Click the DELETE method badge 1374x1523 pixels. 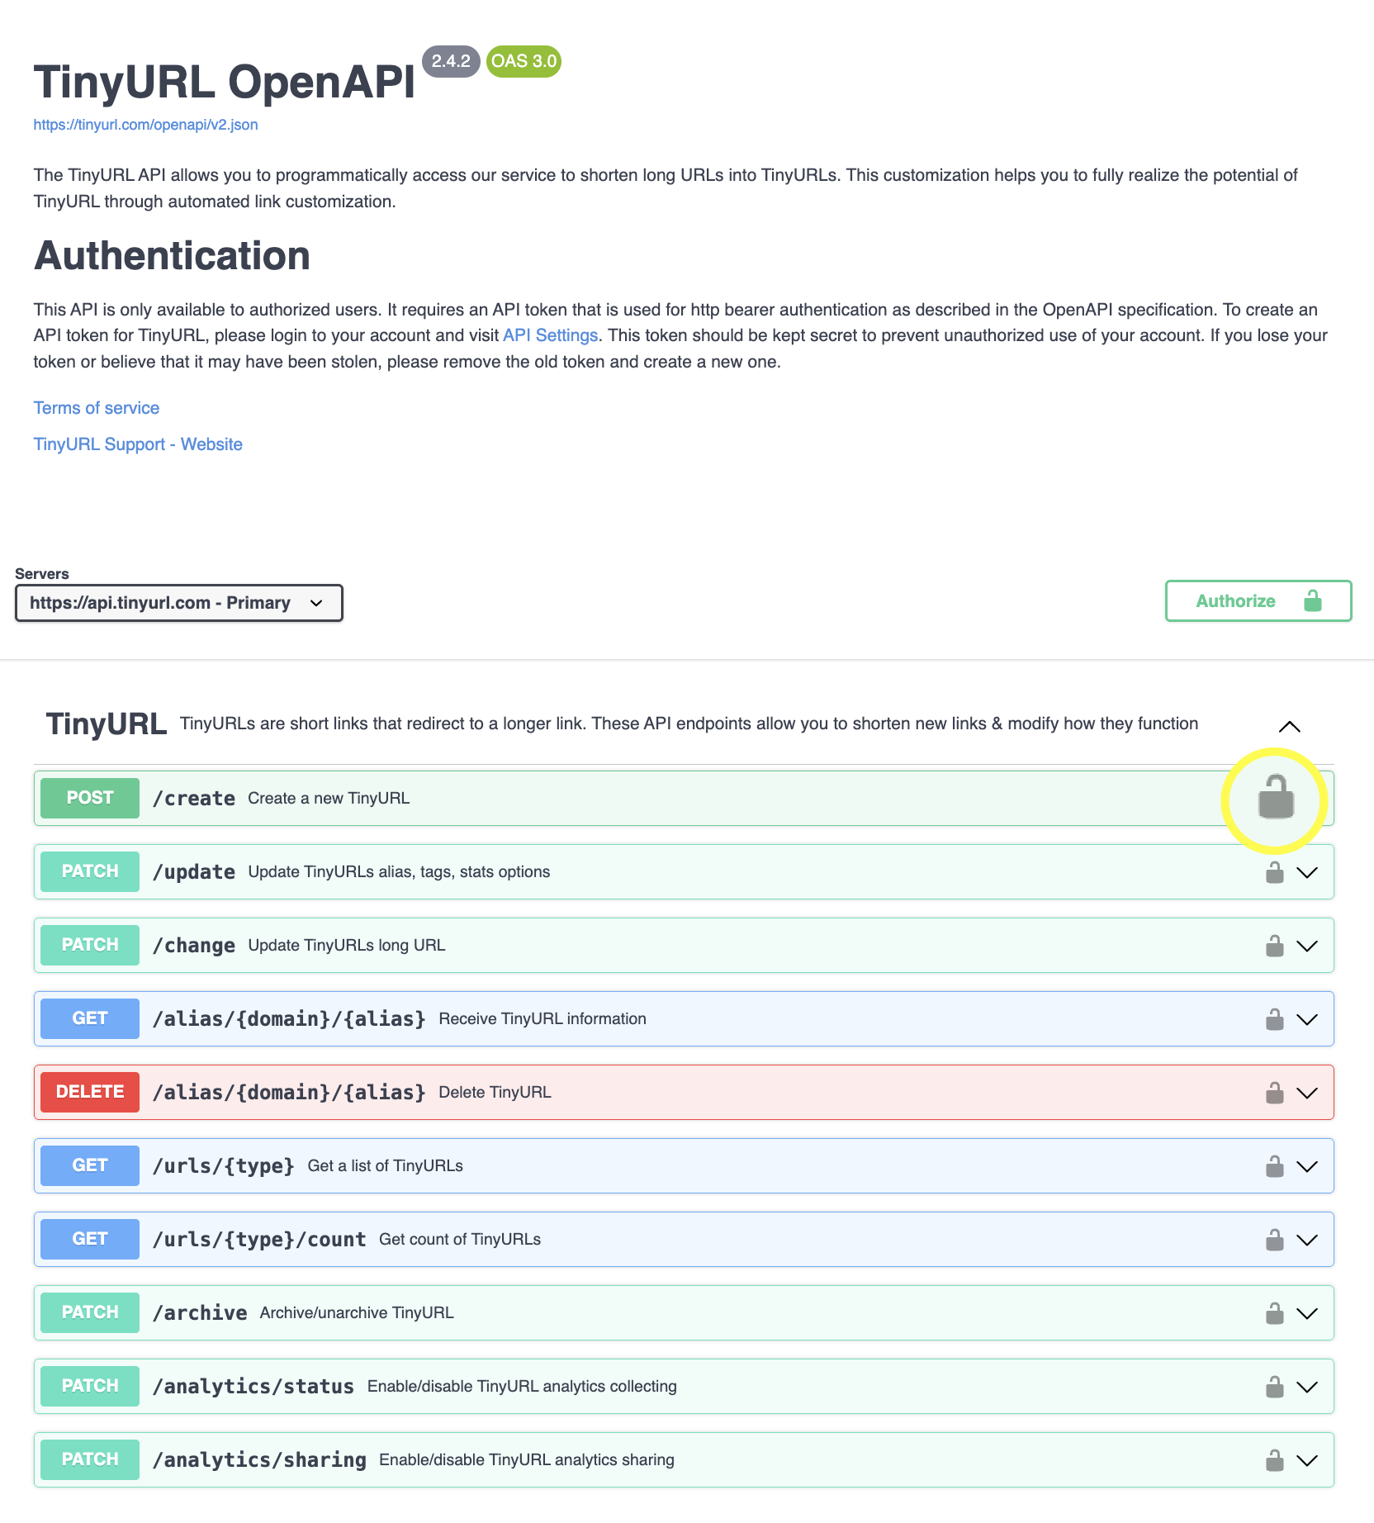point(90,1092)
